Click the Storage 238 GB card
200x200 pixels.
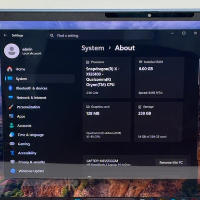159,122
